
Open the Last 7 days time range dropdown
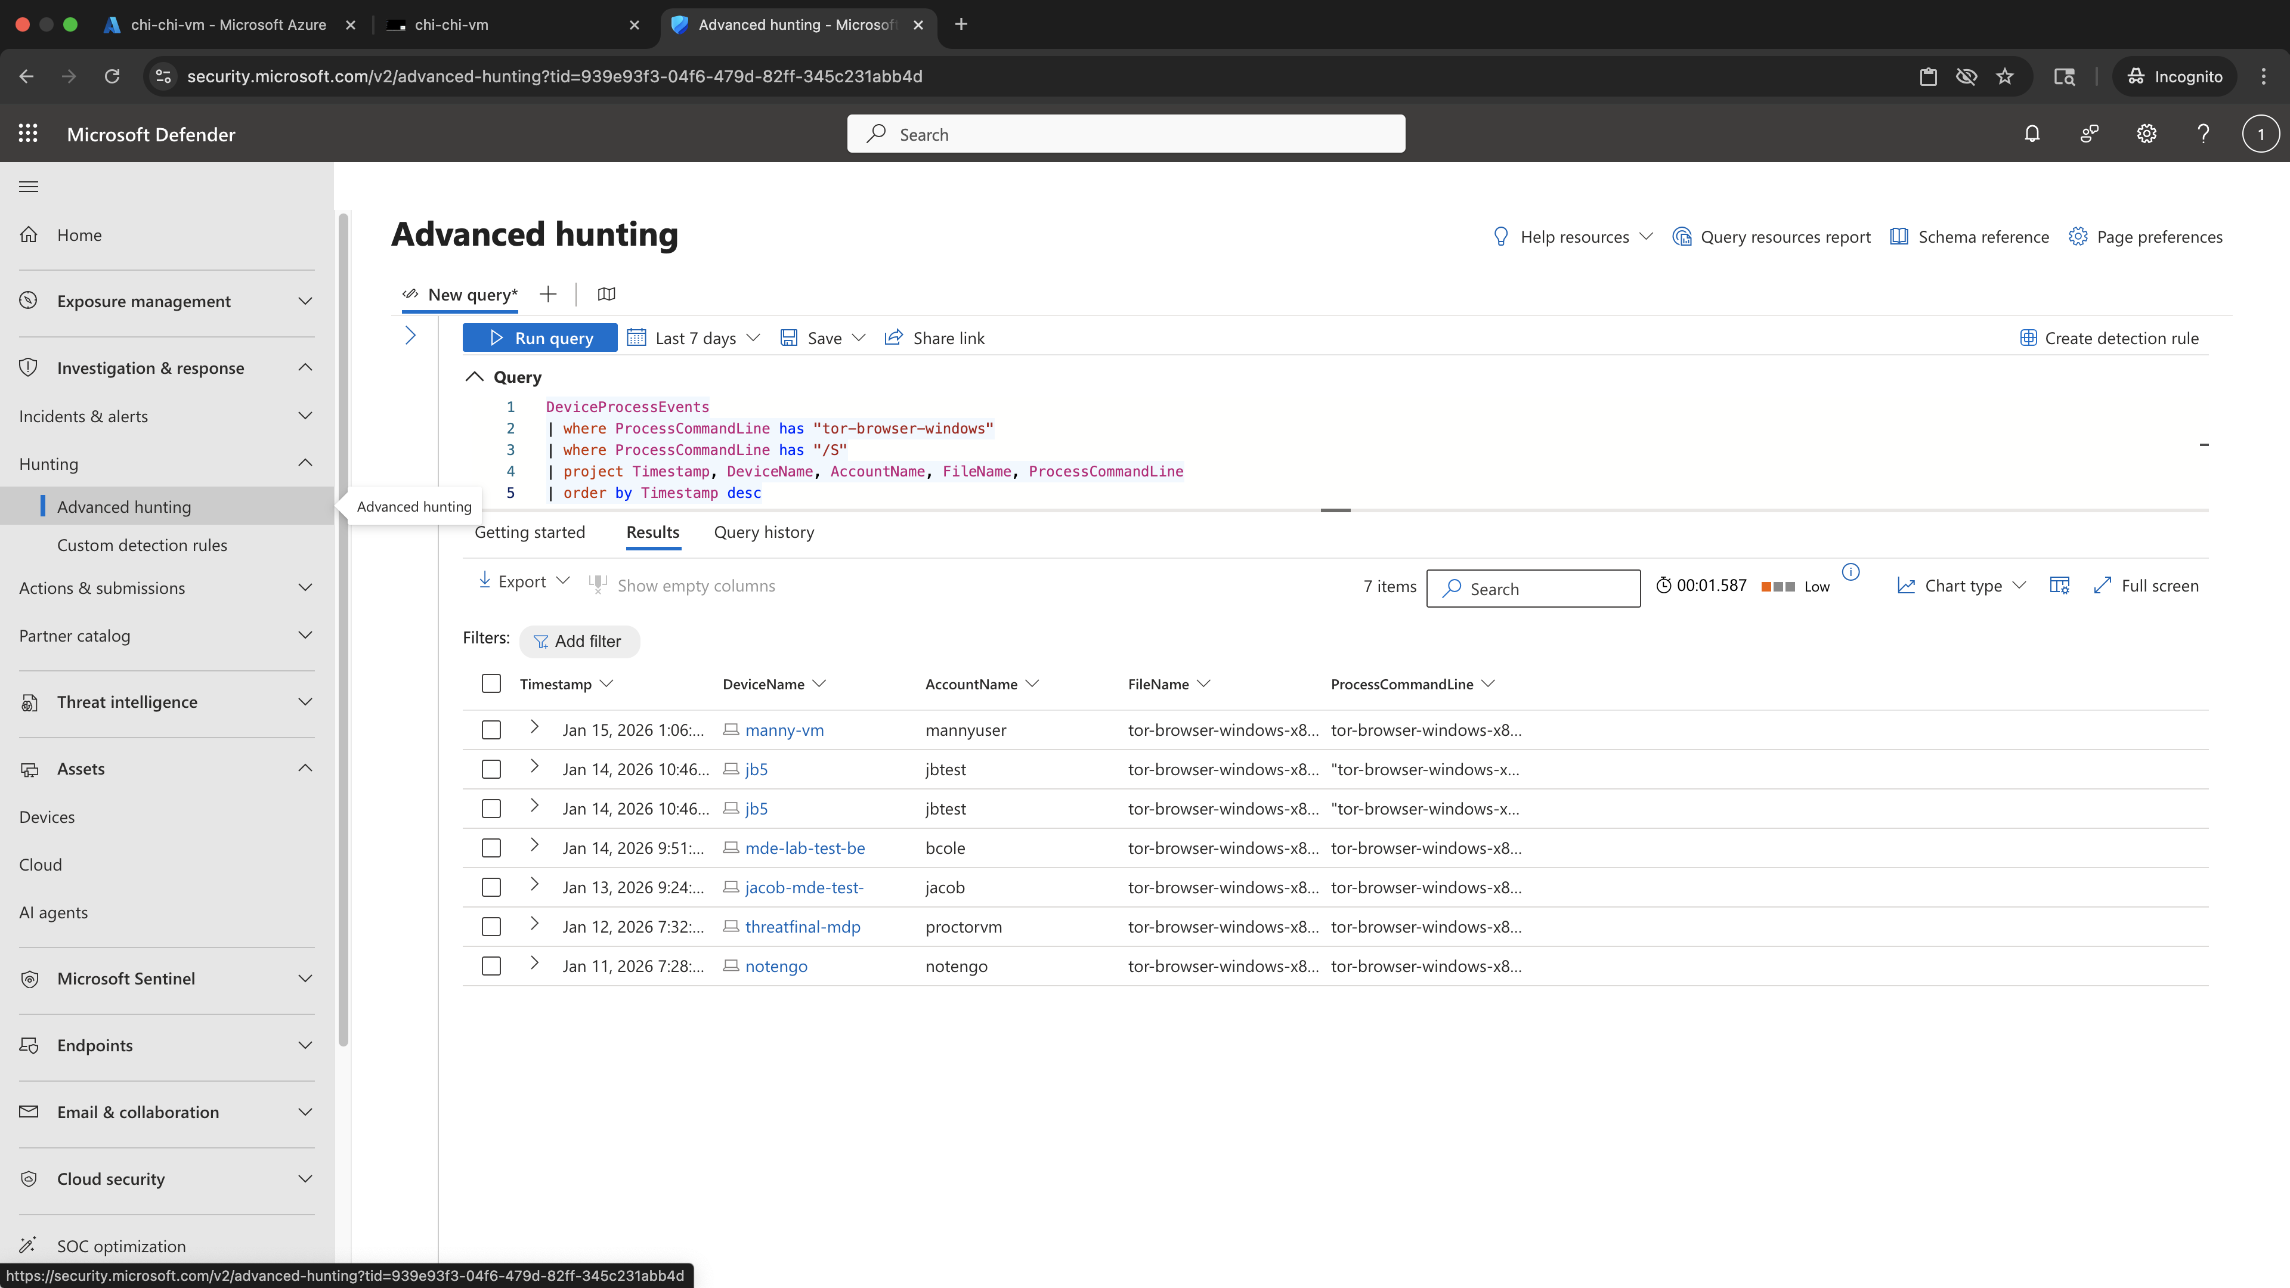pyautogui.click(x=694, y=338)
